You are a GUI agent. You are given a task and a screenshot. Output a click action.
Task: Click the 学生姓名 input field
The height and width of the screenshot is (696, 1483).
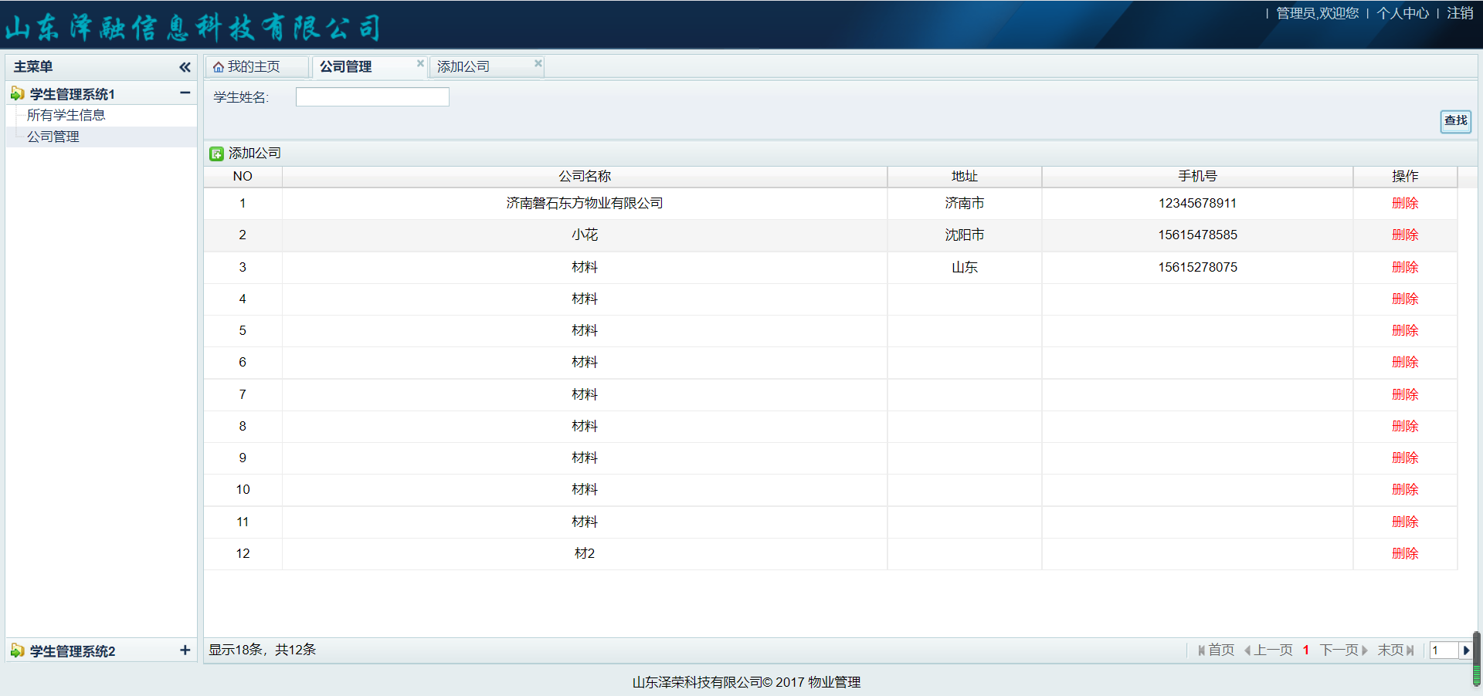(x=372, y=96)
